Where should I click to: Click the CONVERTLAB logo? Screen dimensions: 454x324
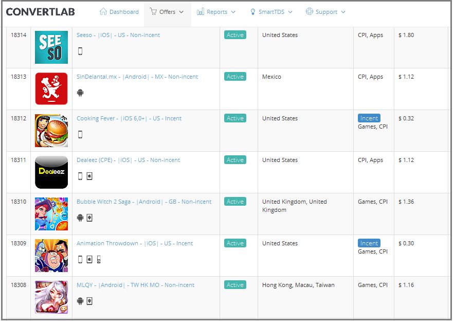(x=40, y=12)
